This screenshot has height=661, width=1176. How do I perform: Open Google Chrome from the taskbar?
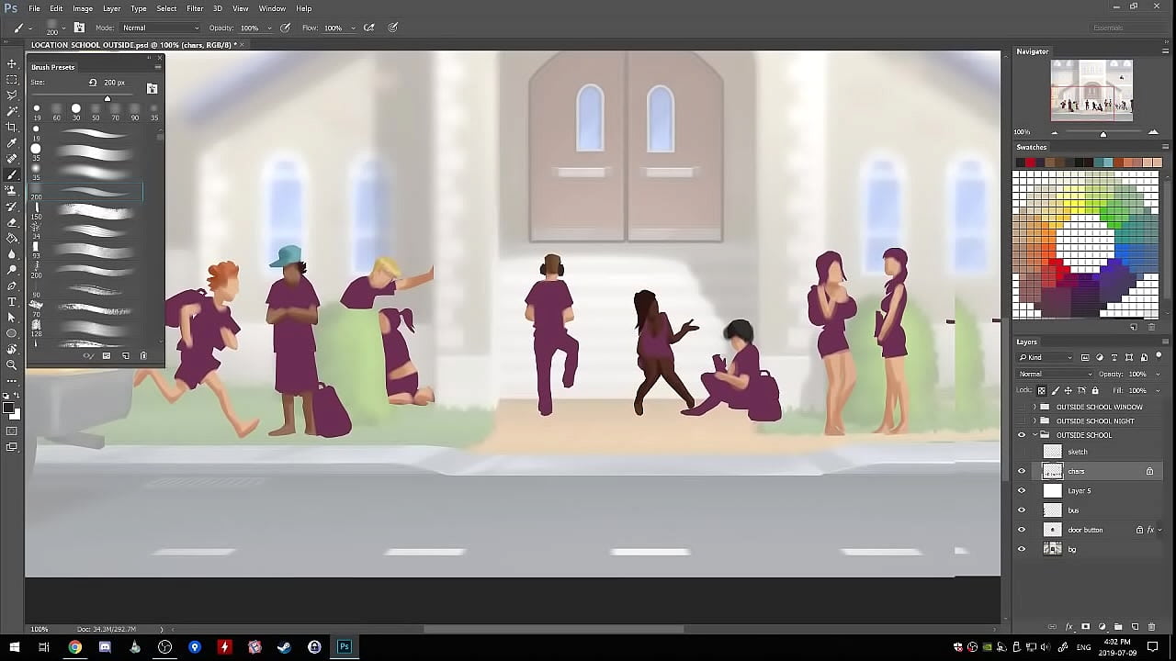tap(74, 647)
